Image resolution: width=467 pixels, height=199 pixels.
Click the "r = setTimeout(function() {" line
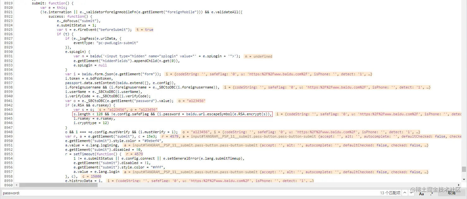pos(93,154)
